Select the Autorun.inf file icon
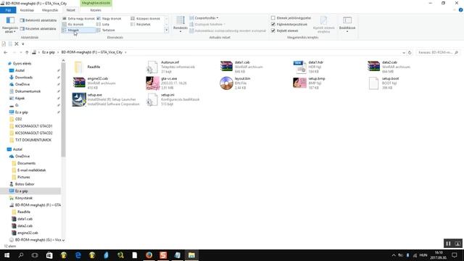464x261 pixels. [153, 67]
